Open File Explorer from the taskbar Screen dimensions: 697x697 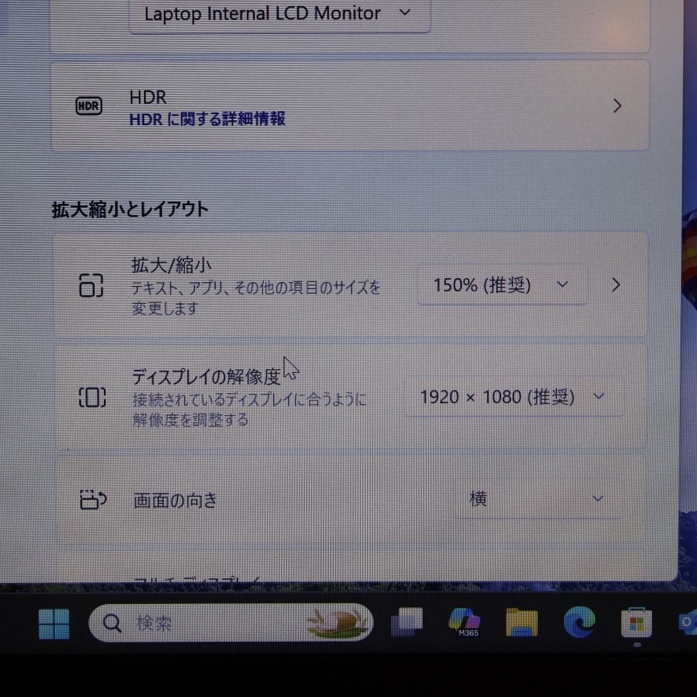click(521, 623)
